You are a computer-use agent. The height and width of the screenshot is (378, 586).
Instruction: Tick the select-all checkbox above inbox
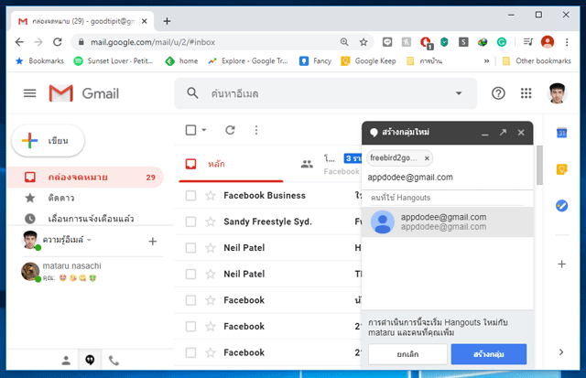190,130
